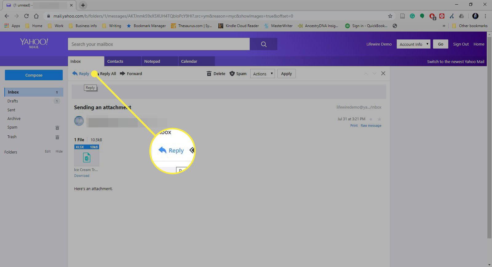Screen dimensions: 492x267
Task: Open the Actions dropdown menu
Action: [263, 74]
